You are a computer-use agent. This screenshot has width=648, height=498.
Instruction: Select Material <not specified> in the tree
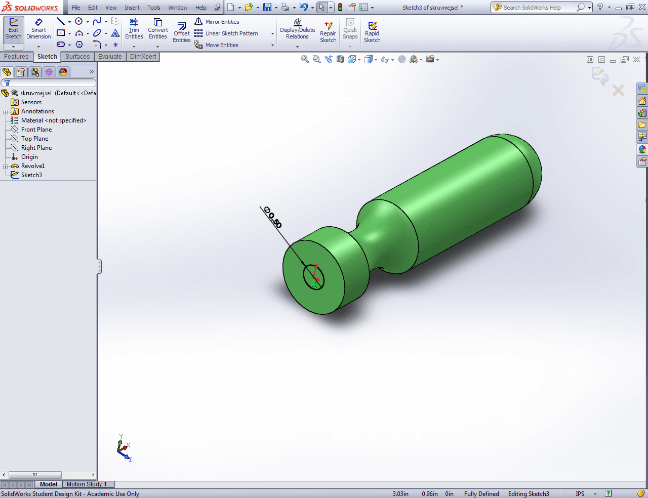coord(54,120)
